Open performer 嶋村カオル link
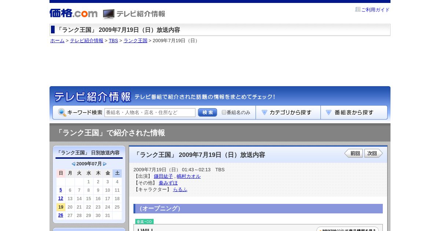 point(189,176)
